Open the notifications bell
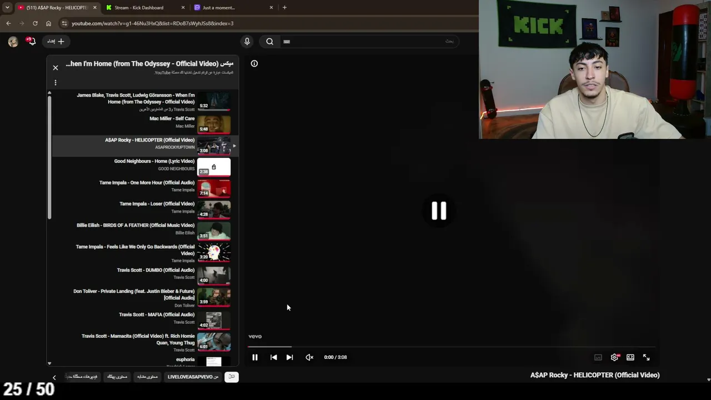 (x=31, y=41)
